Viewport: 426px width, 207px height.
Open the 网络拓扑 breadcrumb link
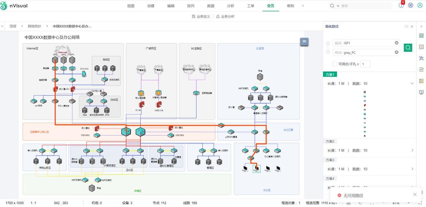[x=35, y=26]
